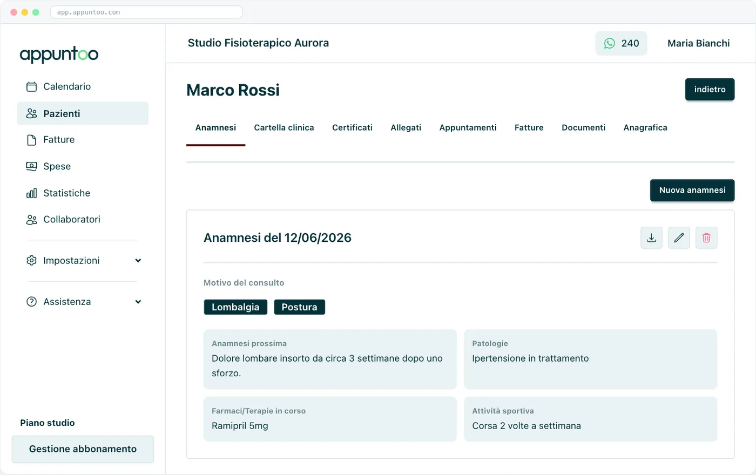Open Gestione abbonamento
The image size is (756, 475).
point(83,449)
